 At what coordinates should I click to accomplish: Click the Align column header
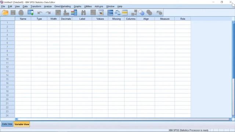pyautogui.click(x=146, y=19)
